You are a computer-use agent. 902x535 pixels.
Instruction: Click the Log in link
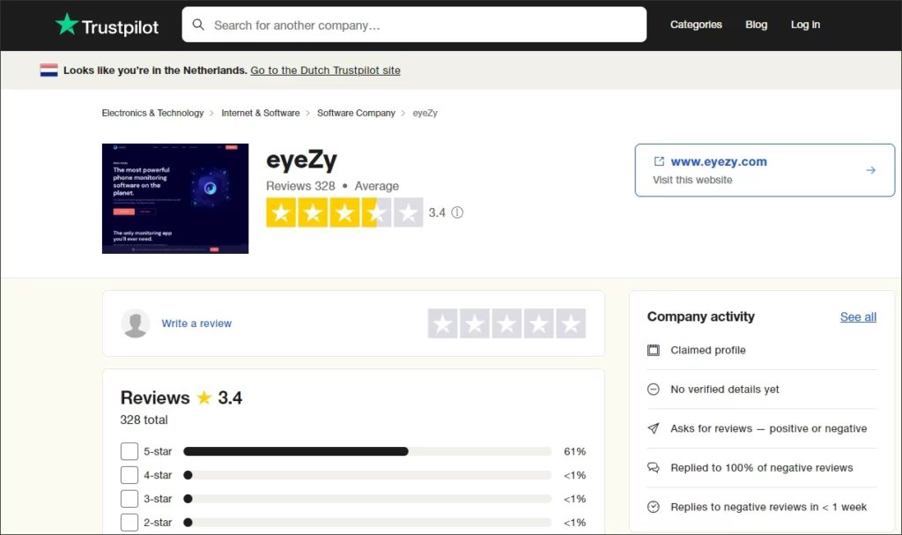click(x=805, y=25)
